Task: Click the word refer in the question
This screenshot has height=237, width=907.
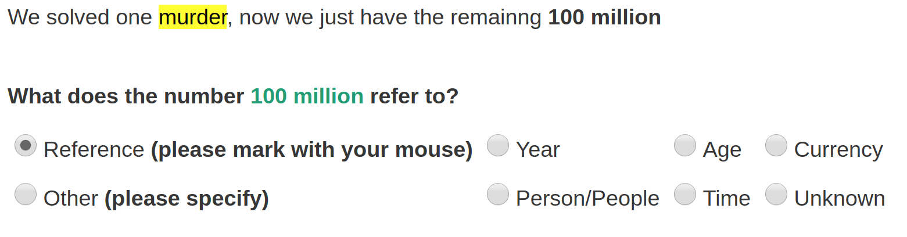Action: pos(393,96)
